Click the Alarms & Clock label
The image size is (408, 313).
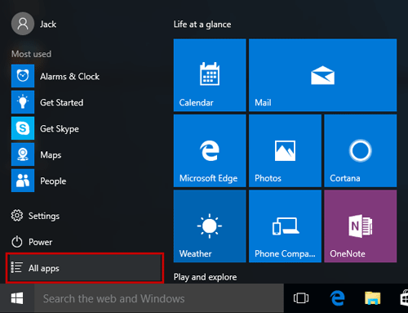coord(69,76)
